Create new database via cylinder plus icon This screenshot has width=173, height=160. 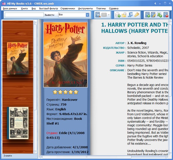(118, 15)
